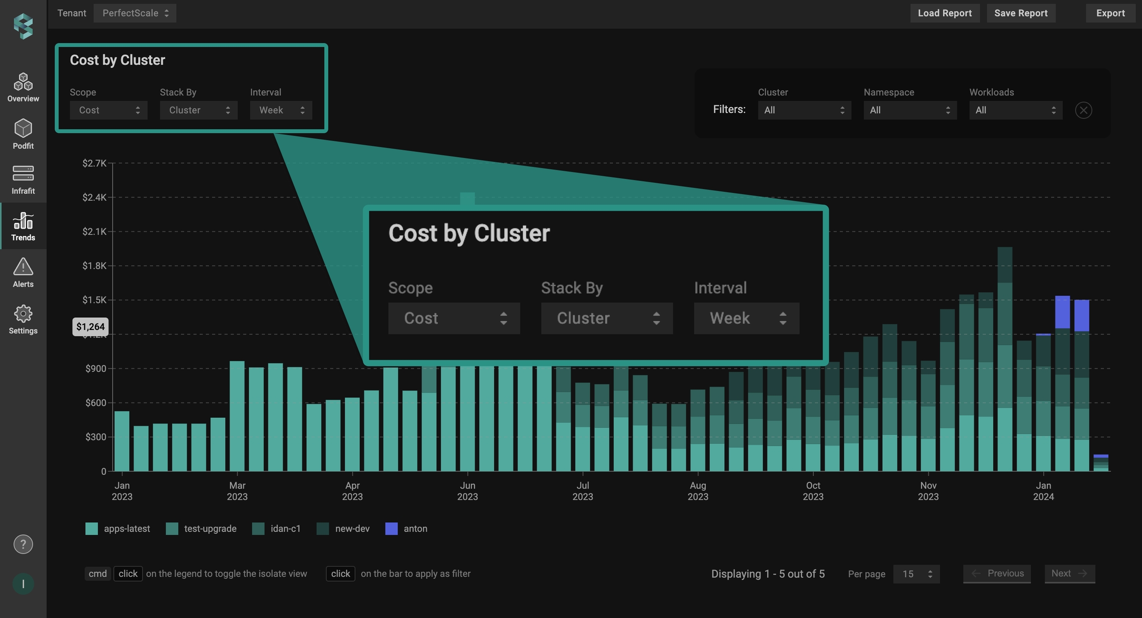1142x618 pixels.
Task: Open Alerts warning triangle icon
Action: [x=23, y=267]
